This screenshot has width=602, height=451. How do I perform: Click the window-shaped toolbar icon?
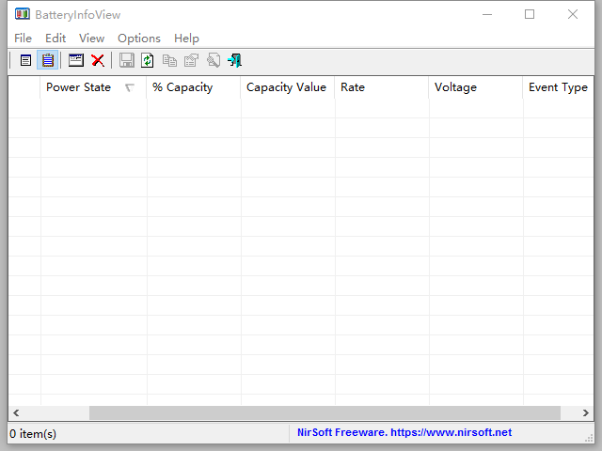click(x=76, y=60)
